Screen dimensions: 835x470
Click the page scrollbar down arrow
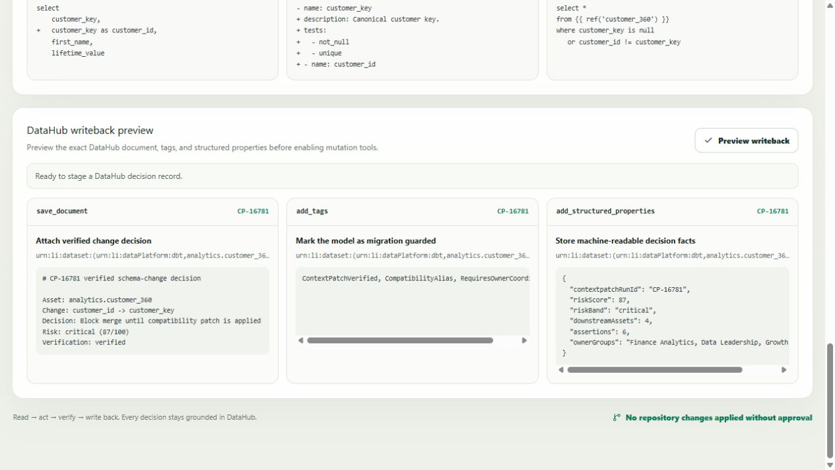click(x=830, y=465)
